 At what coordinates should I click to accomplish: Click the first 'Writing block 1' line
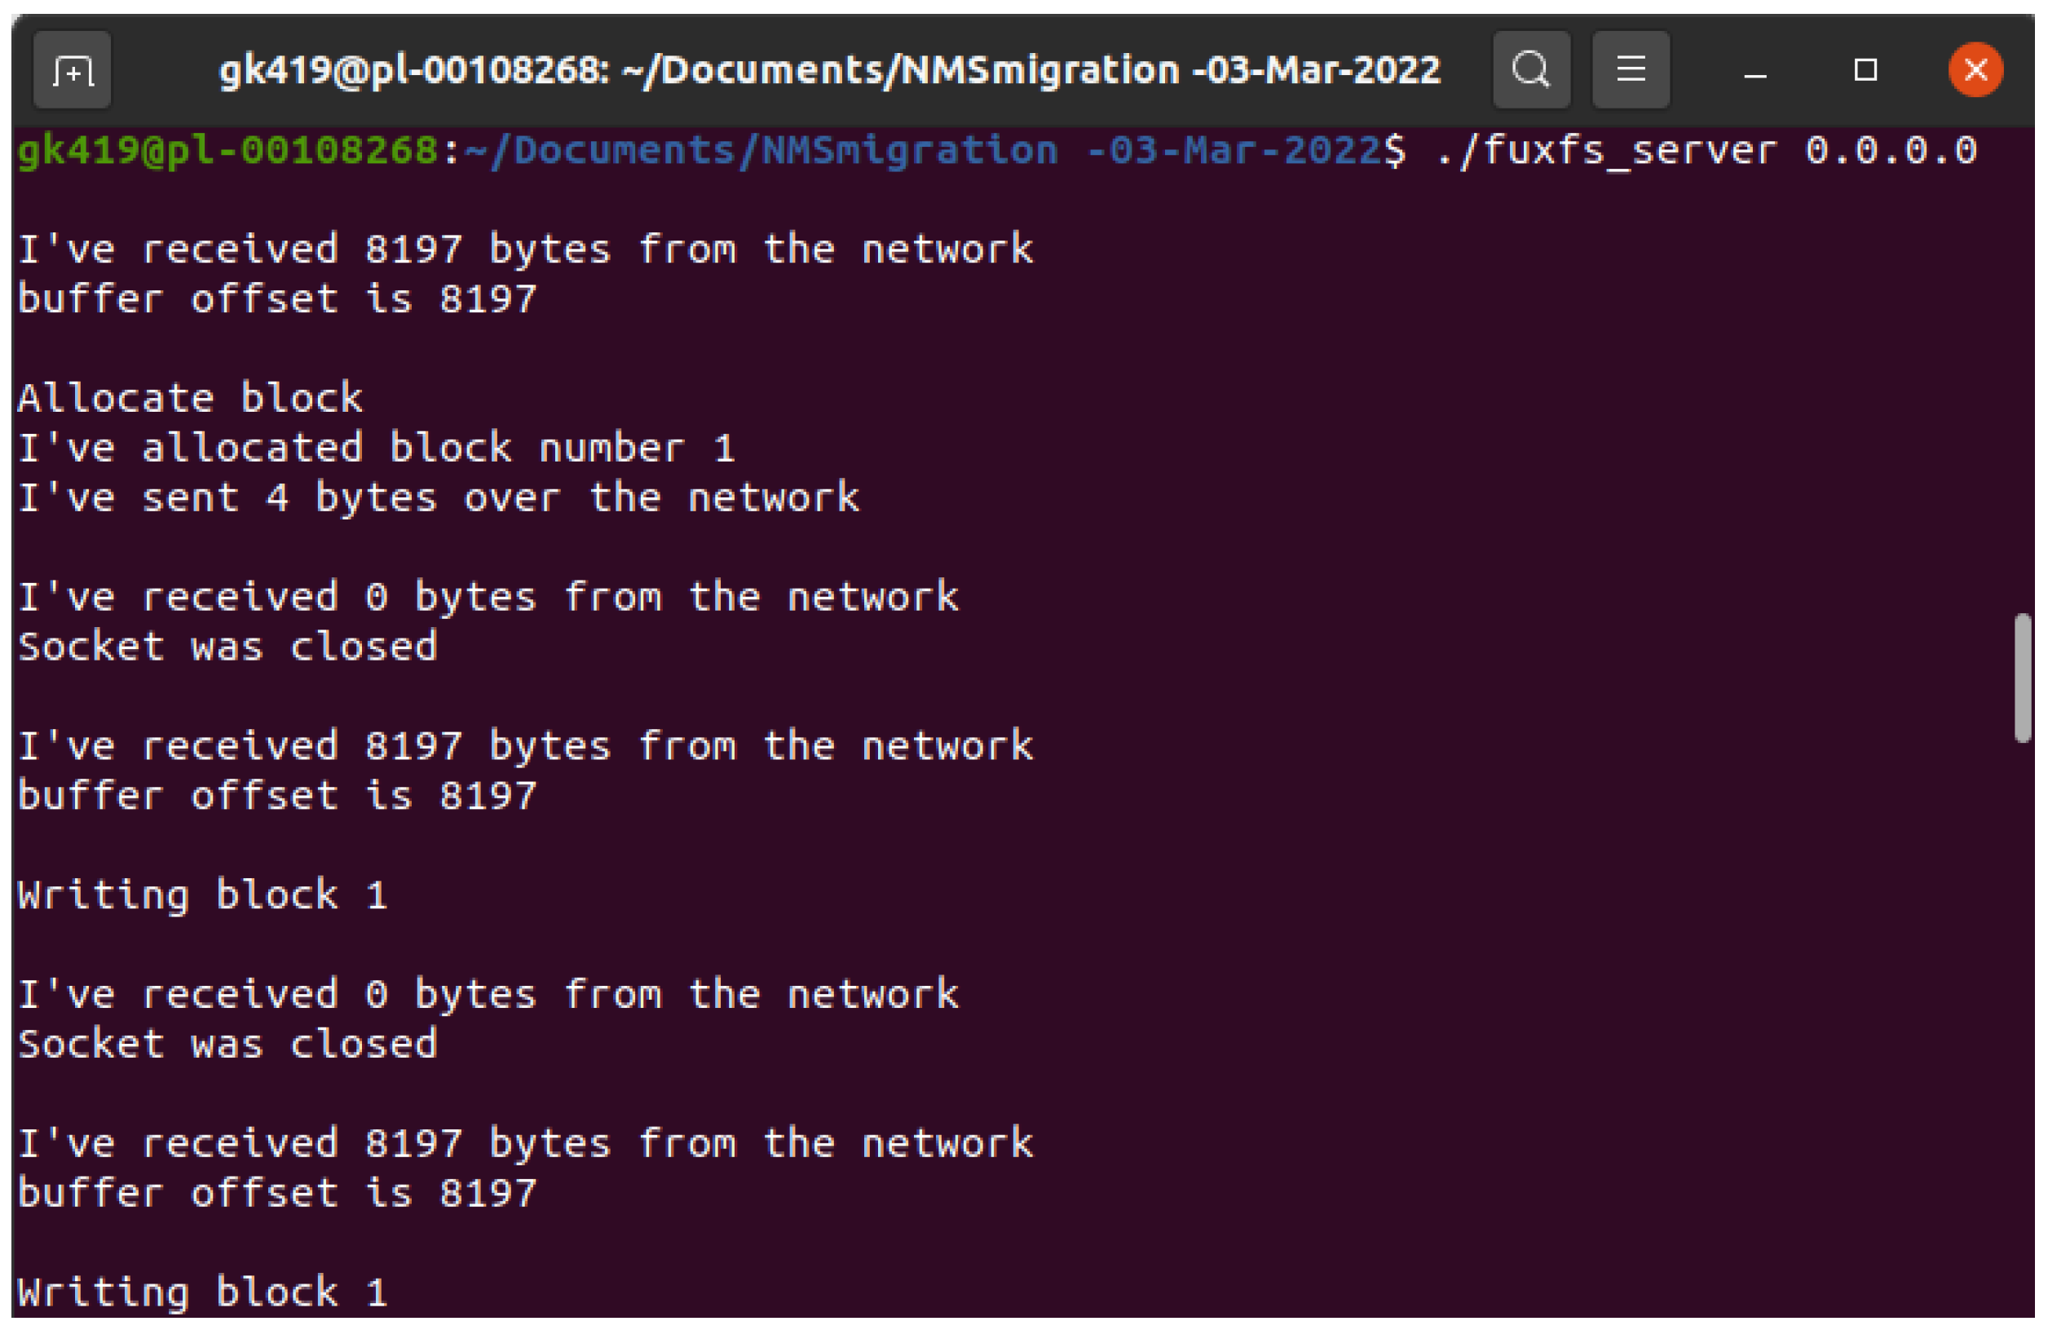202,896
